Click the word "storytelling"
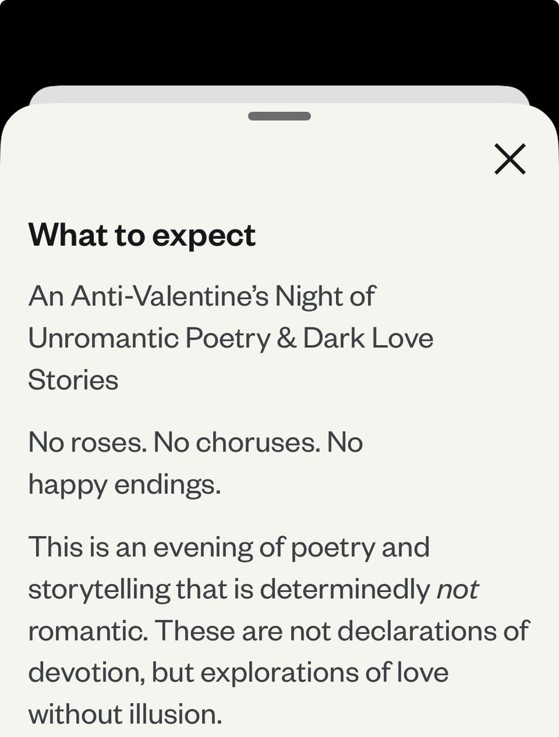 coord(99,590)
